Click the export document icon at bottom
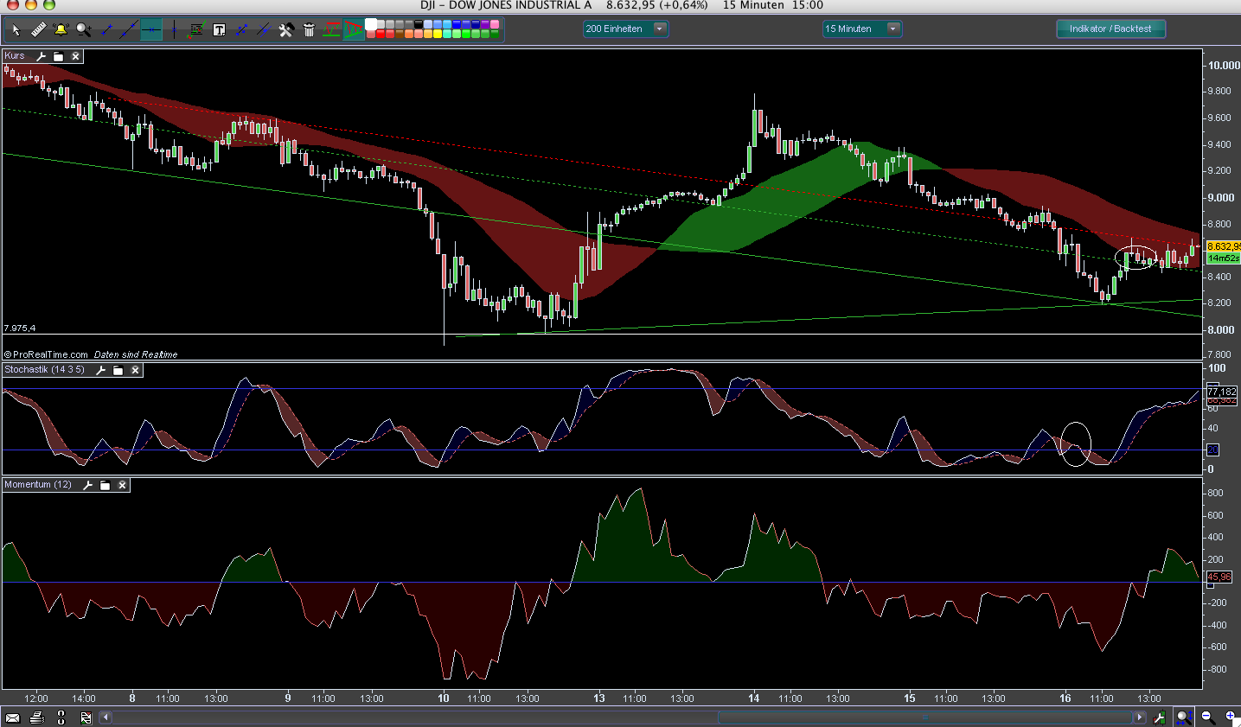Viewport: 1241px width, 727px height. tap(86, 717)
